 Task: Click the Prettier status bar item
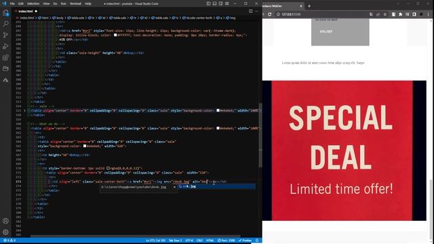[245, 241]
